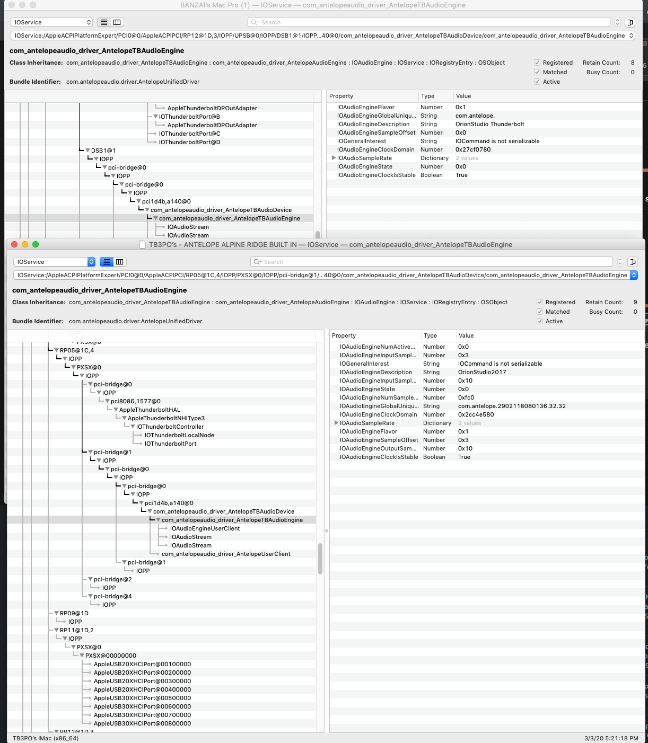
Task: Select IOAudioEngineClockIsStable row in BANZAI's window
Action: click(484, 175)
